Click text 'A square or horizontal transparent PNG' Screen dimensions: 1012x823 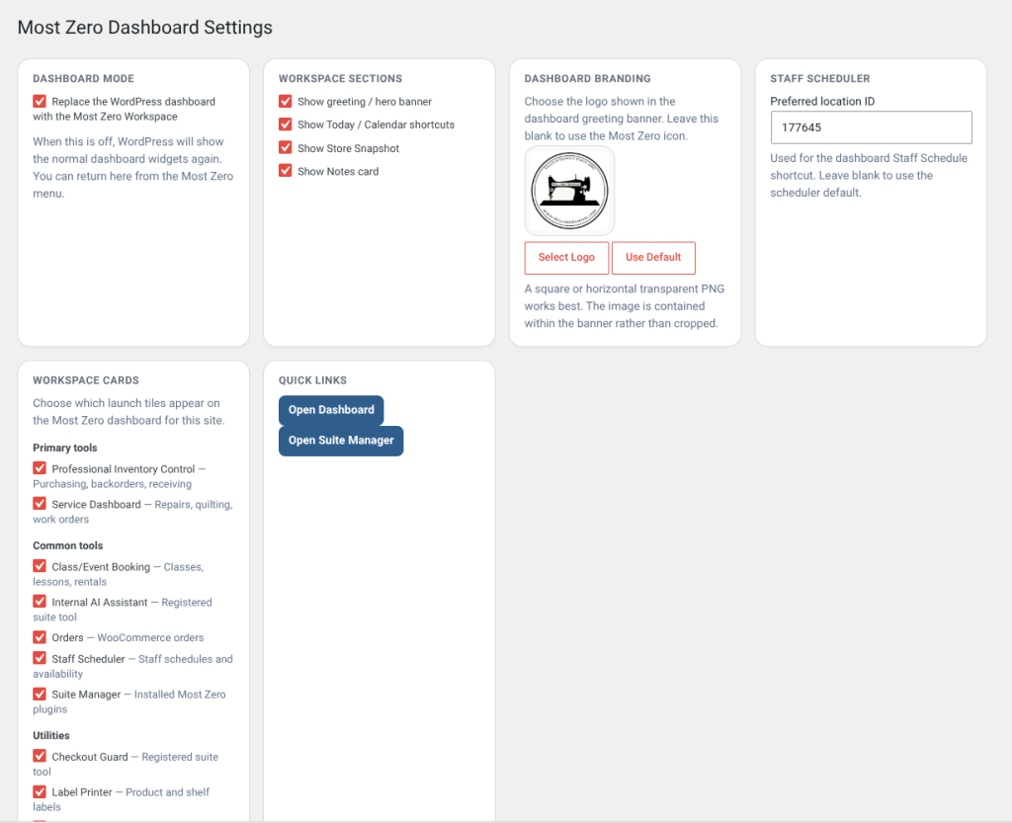(x=625, y=288)
